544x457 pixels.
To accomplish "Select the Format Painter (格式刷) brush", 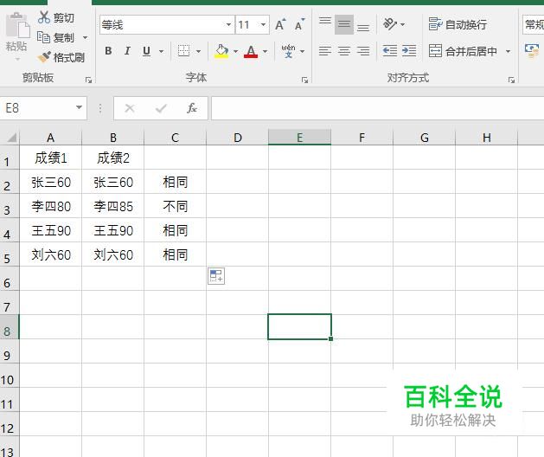I will click(x=44, y=57).
